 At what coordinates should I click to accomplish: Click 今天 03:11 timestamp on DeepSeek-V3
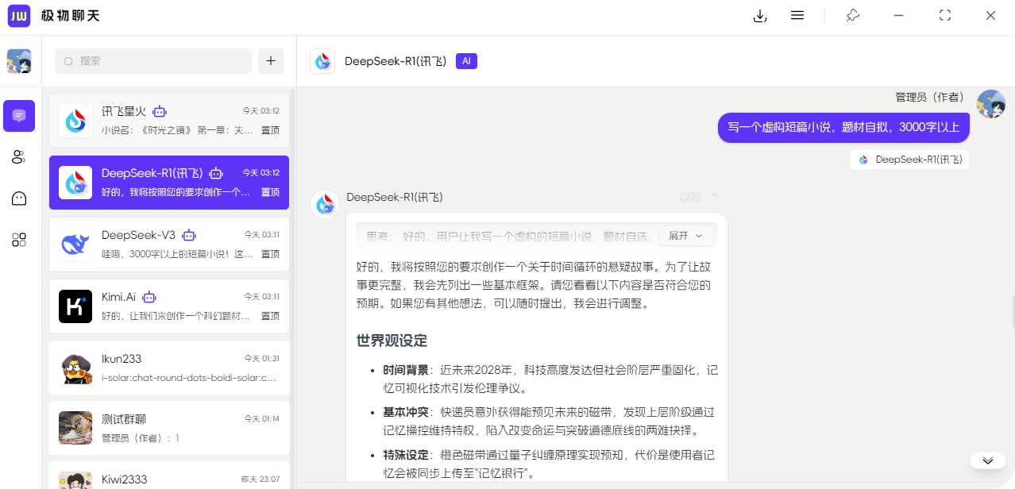(261, 235)
